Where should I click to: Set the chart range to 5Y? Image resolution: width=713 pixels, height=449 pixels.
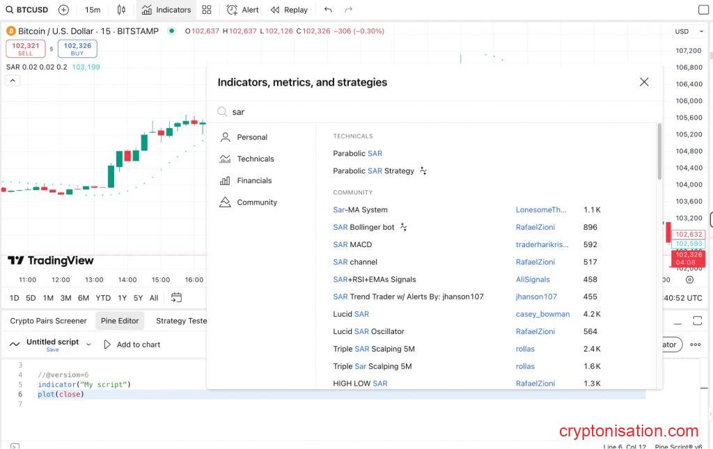click(x=139, y=298)
